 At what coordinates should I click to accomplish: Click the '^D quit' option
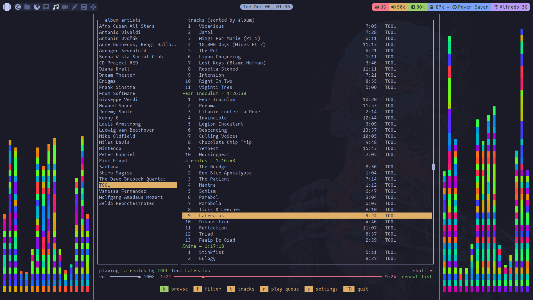356,289
